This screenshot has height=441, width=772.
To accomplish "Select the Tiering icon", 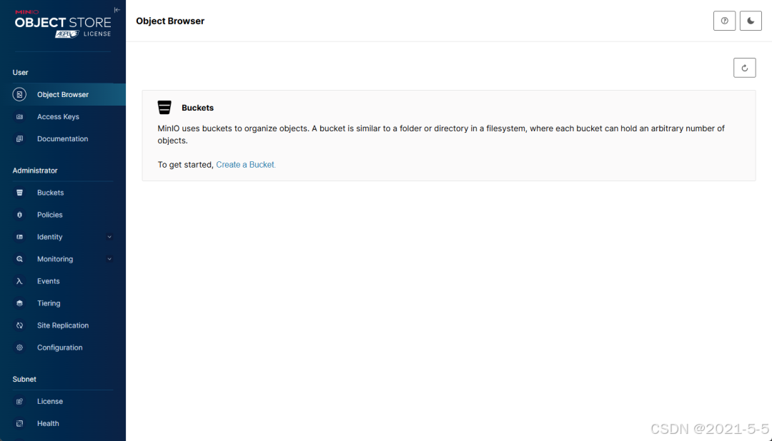I will tap(19, 303).
